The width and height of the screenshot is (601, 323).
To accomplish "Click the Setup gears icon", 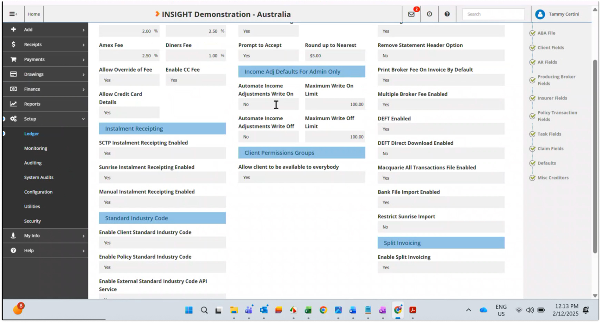I will click(x=13, y=119).
